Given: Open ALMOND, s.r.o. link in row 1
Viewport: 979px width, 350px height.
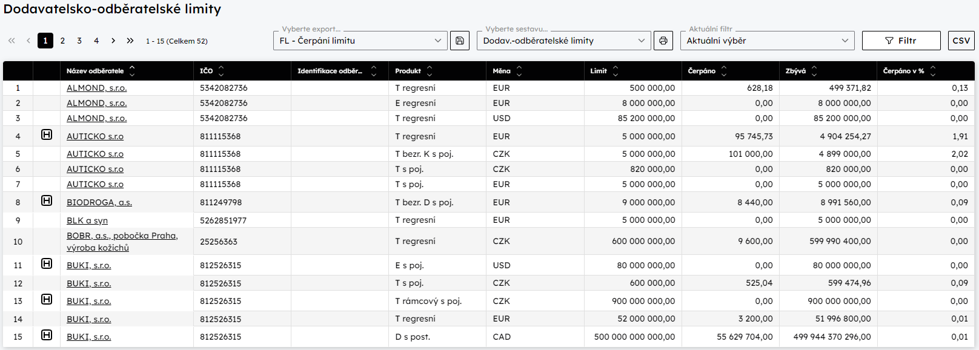Looking at the screenshot, I should click(97, 88).
